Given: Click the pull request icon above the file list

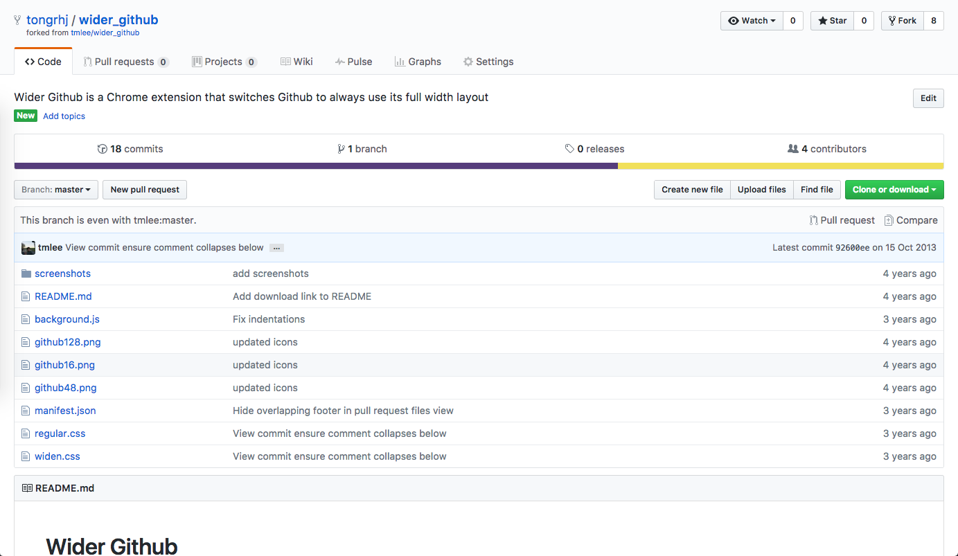Looking at the screenshot, I should coord(814,220).
